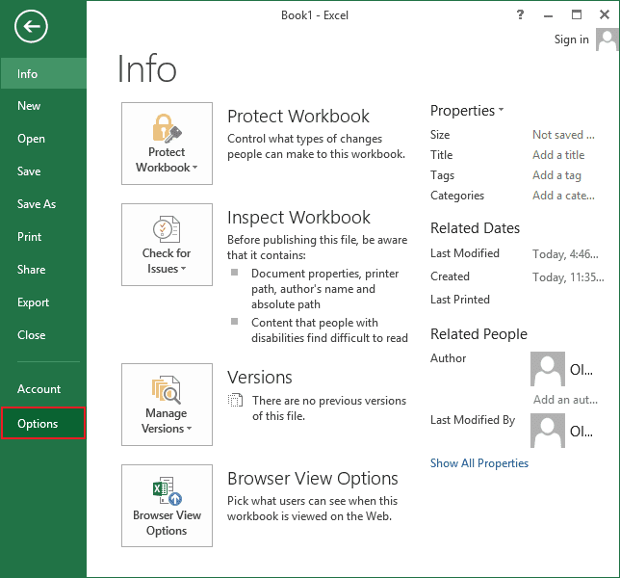The height and width of the screenshot is (578, 620).
Task: Click the 'Book1 - Excel' window title
Action: (315, 15)
